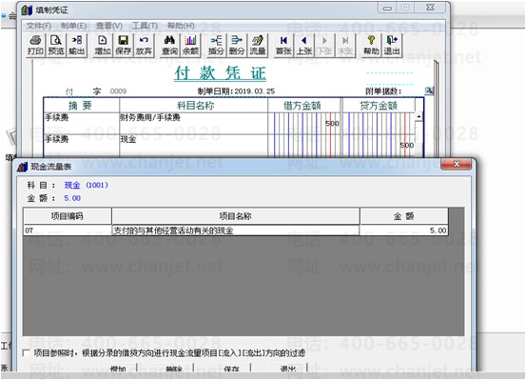Click the 输出 export icon
Image resolution: width=526 pixels, height=380 pixels.
(x=76, y=46)
